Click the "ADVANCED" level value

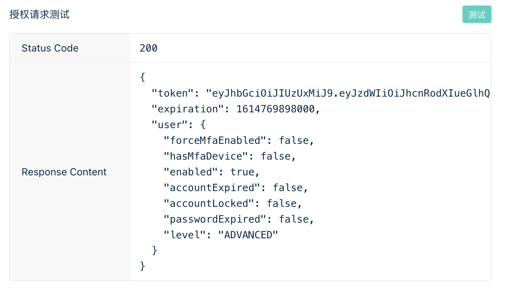point(248,235)
